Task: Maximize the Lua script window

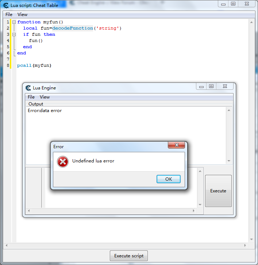Action: [233, 4]
